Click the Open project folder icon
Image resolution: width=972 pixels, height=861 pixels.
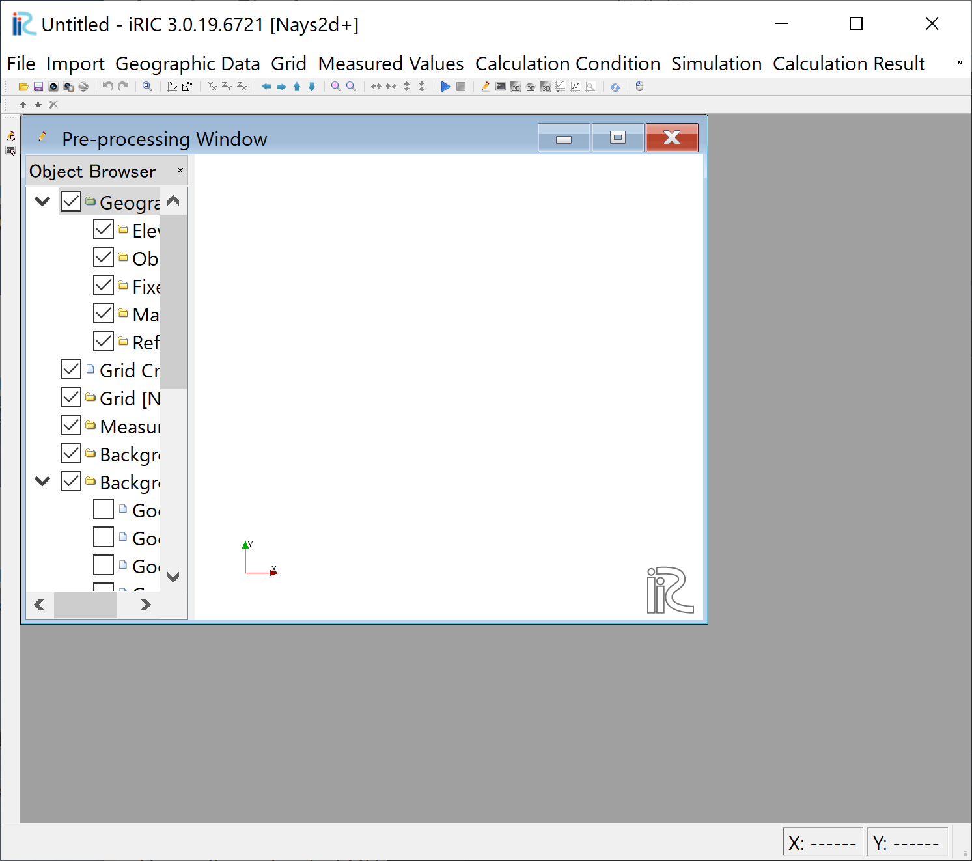pos(23,87)
